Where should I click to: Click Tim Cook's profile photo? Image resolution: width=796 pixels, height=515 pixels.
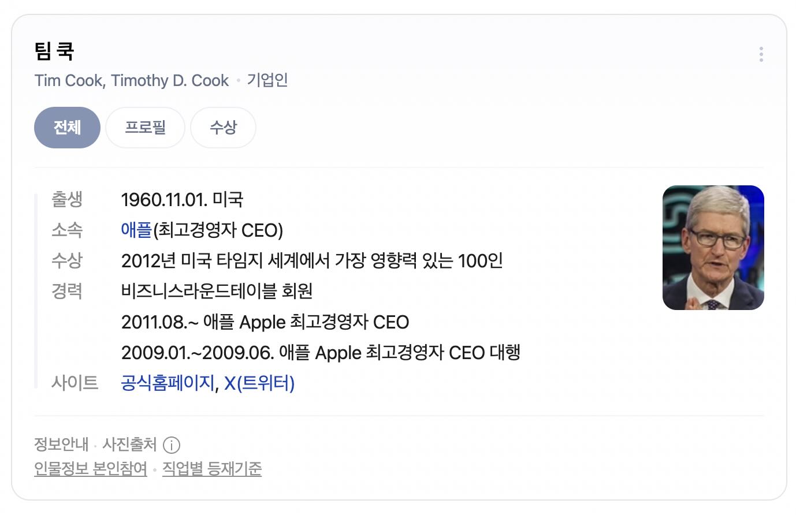[x=713, y=247]
